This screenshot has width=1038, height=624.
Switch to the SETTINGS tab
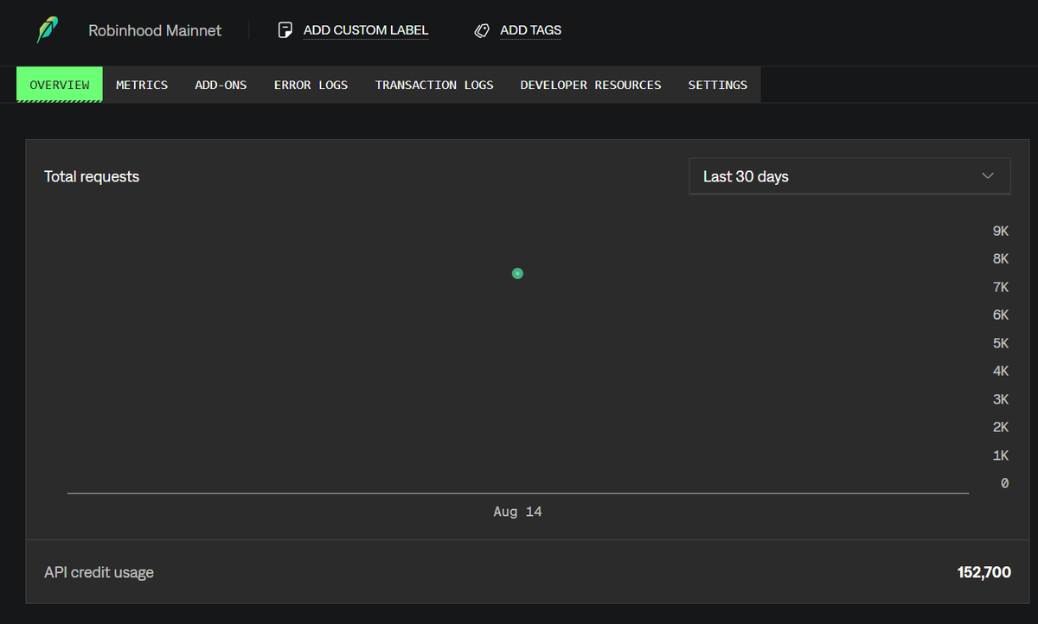[718, 85]
